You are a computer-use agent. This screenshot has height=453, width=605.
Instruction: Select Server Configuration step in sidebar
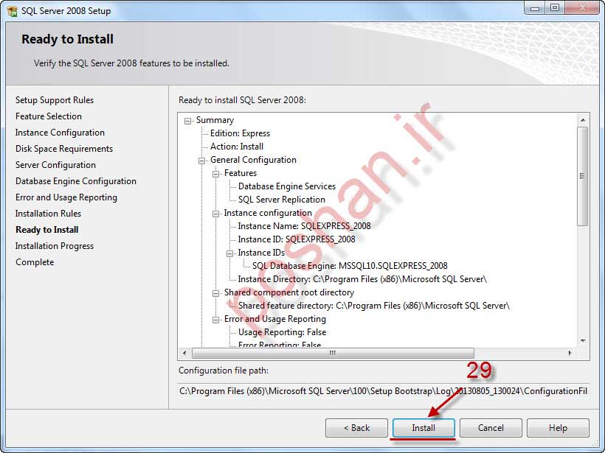tap(55, 165)
